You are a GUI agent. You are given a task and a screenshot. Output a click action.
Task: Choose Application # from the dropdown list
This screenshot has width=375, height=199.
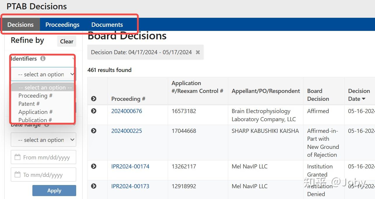tap(35, 112)
